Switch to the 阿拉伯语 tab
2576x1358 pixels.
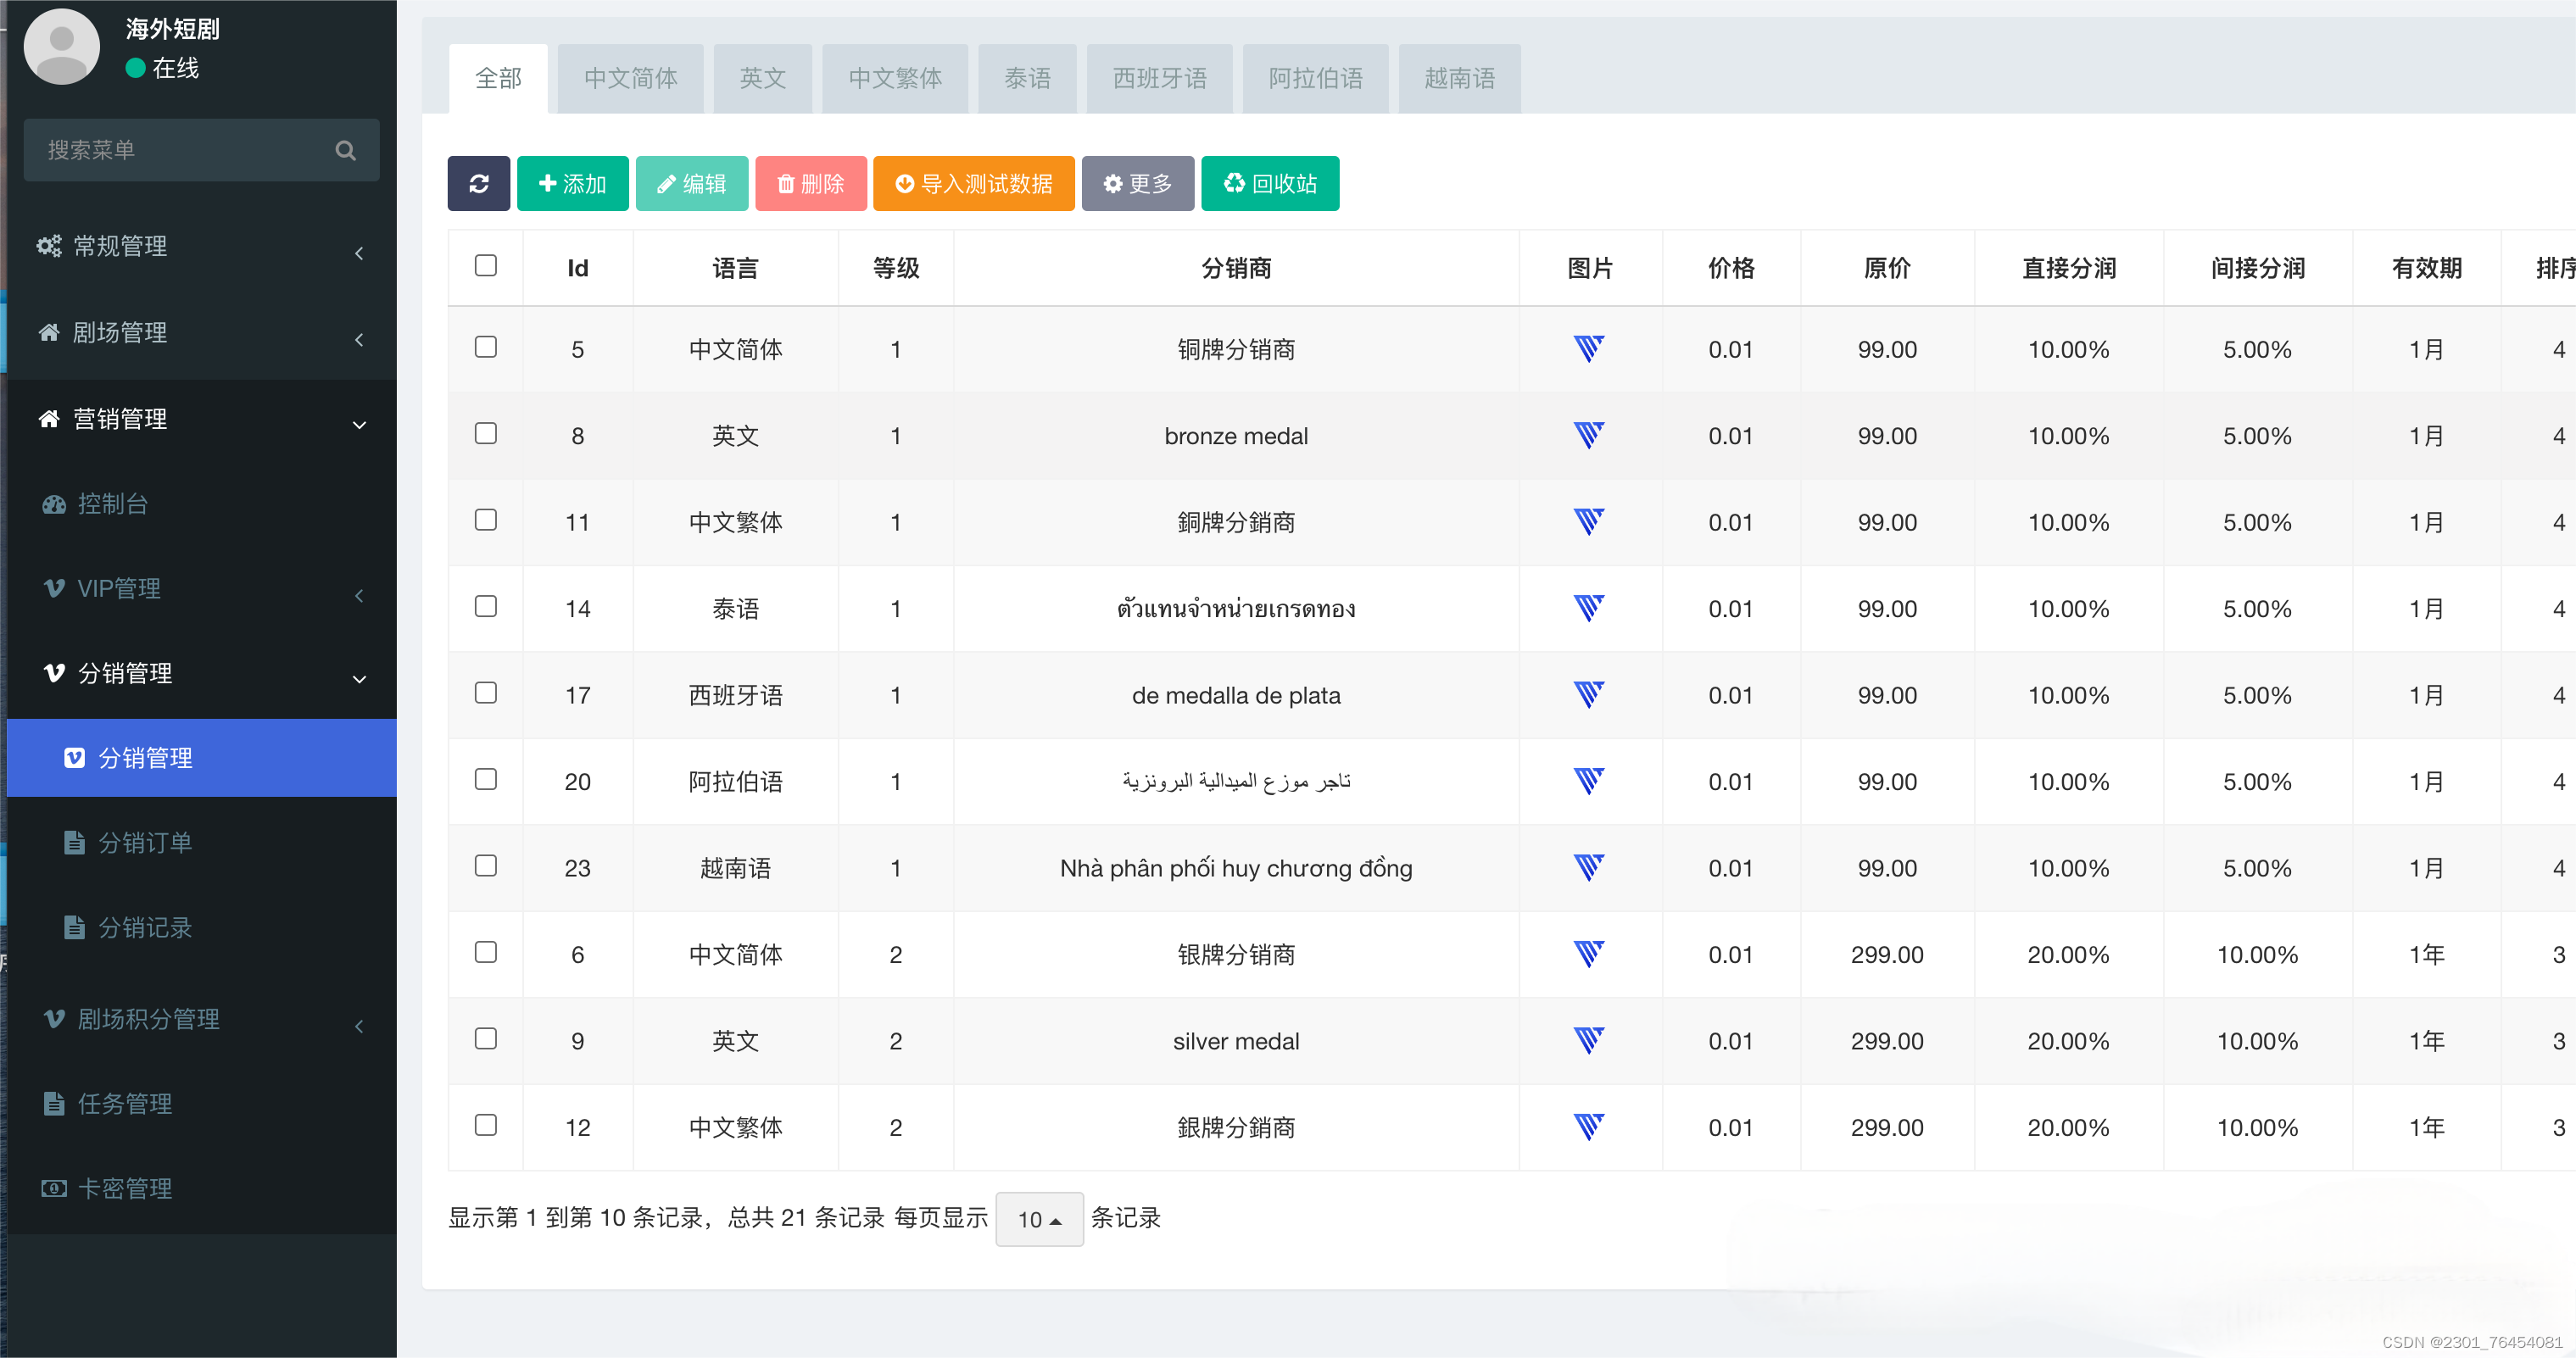coord(1315,79)
